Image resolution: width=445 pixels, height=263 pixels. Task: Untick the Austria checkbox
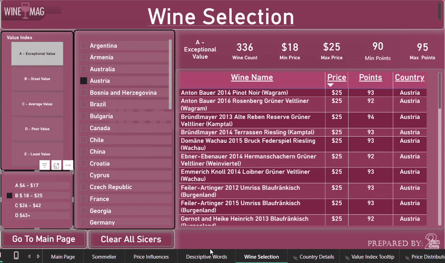pyautogui.click(x=83, y=81)
